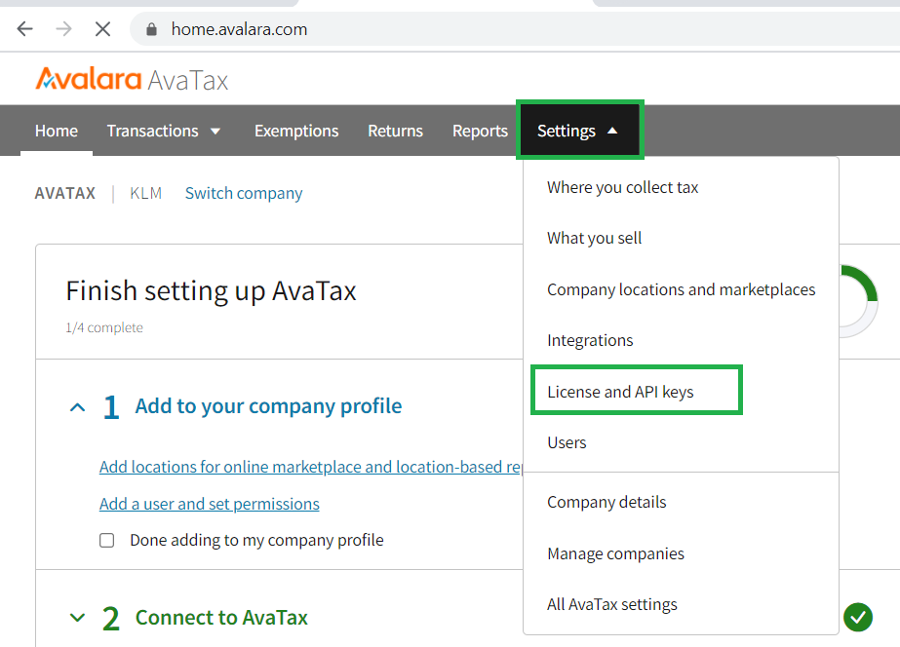Click the padlock site info icon
The height and width of the screenshot is (647, 900).
click(x=151, y=29)
